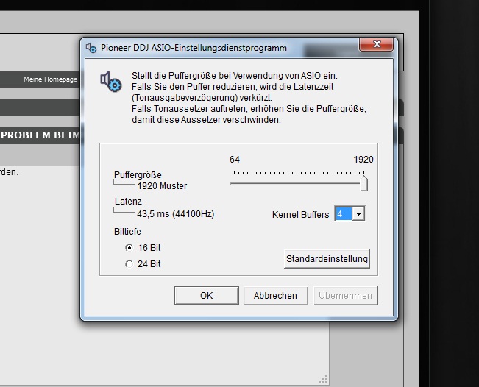This screenshot has width=479, height=387.
Task: Click the dialog title text in the title bar
Action: point(194,48)
